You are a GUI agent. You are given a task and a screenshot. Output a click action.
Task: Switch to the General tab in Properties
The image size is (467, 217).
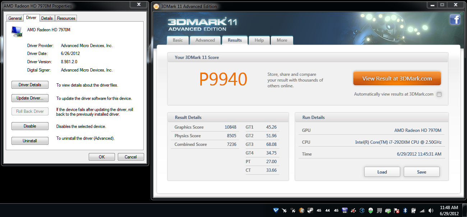coord(15,18)
